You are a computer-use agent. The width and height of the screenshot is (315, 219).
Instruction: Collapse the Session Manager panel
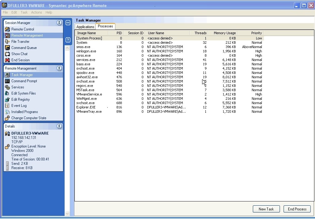pyautogui.click(x=59, y=22)
